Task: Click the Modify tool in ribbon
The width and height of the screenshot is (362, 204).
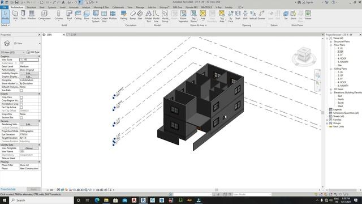Action: 5,16
